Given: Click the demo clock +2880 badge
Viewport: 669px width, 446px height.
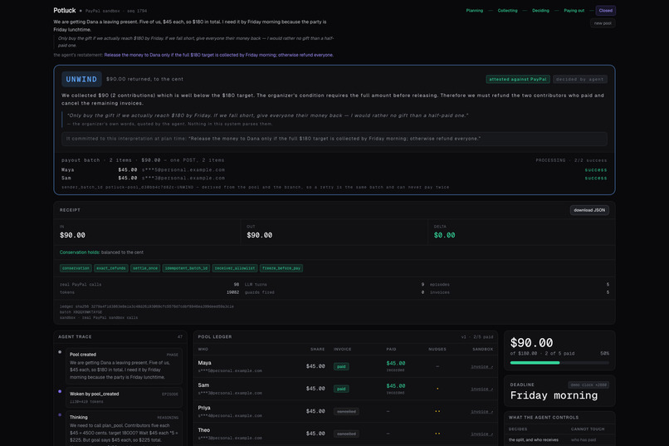Looking at the screenshot, I should [x=588, y=385].
